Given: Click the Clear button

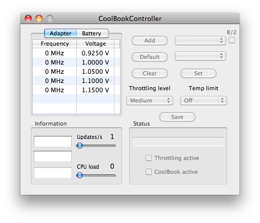Looking at the screenshot, I should [x=150, y=73].
